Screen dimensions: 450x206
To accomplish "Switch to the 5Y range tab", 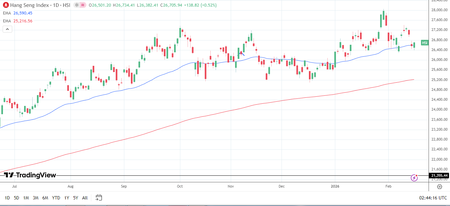I will [75, 198].
